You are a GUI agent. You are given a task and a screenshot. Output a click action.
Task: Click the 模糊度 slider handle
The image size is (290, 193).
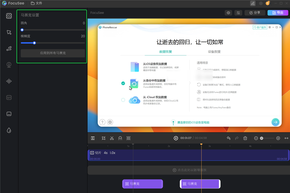click(x=34, y=43)
